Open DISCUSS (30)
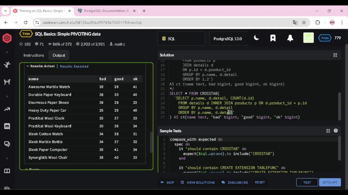 235,183
